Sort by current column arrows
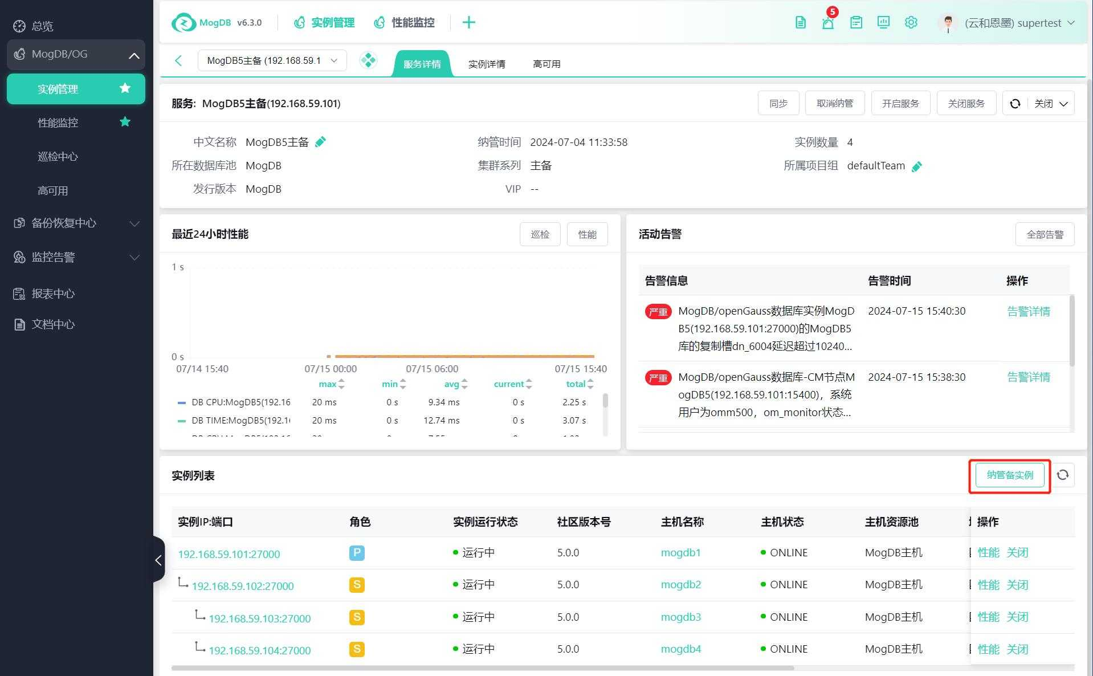Image resolution: width=1093 pixels, height=676 pixels. [528, 384]
